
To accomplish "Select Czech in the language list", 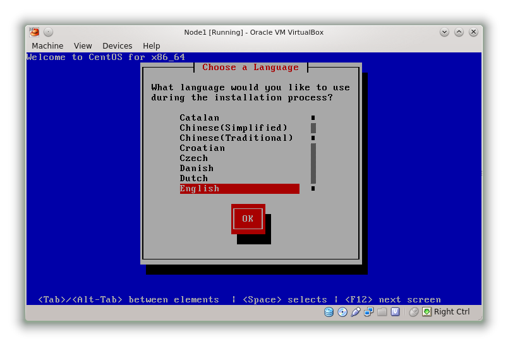I will (239, 158).
